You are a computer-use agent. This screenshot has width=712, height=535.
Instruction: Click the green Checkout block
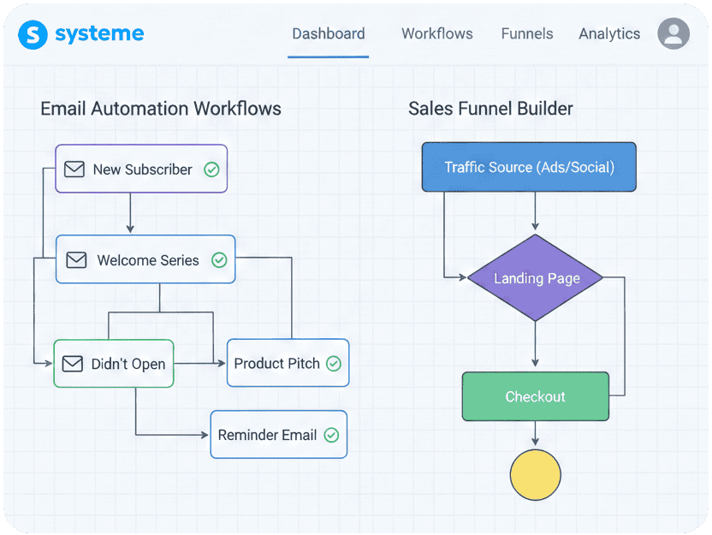(535, 396)
